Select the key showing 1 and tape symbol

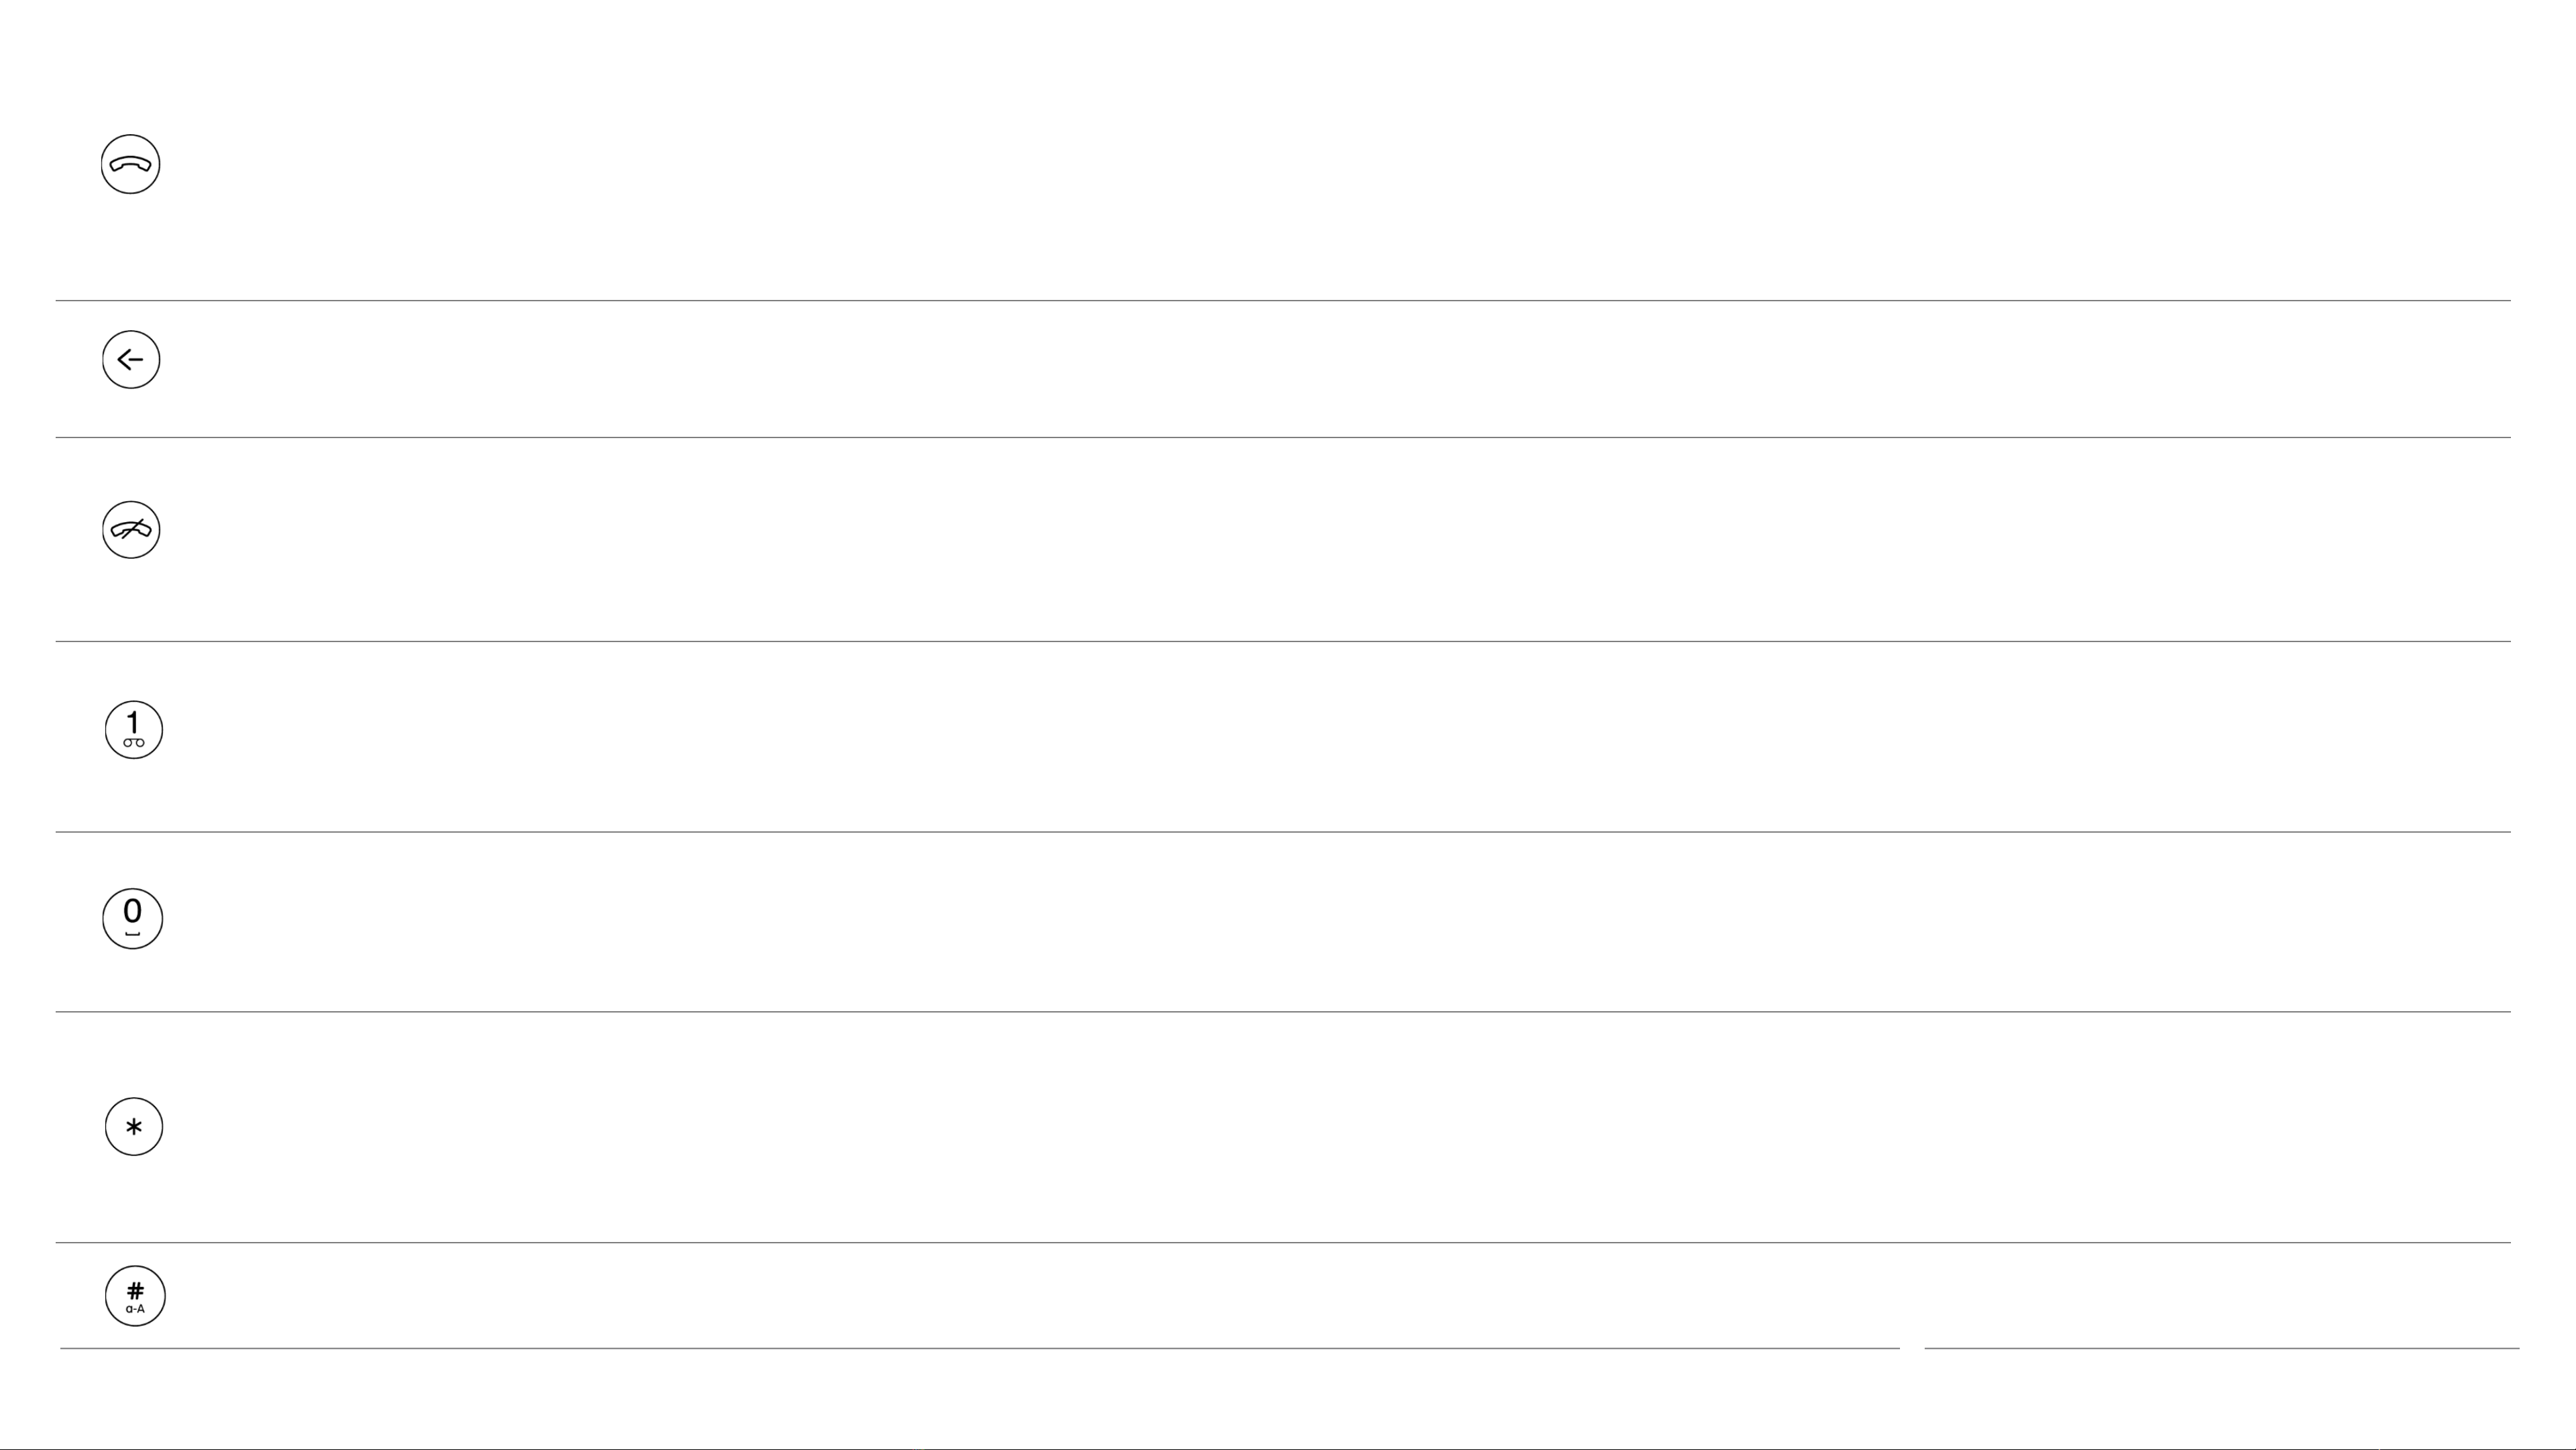tap(134, 729)
